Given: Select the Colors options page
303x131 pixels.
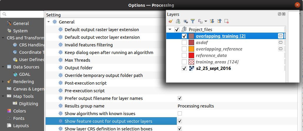Looking at the screenshot, I should [x=19, y=111].
